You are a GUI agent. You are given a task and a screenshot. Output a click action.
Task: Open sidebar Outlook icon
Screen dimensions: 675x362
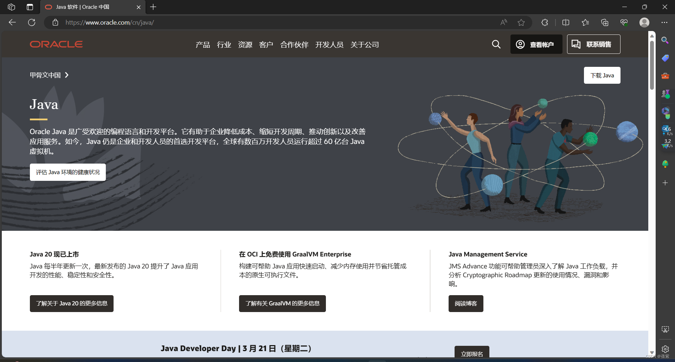(666, 129)
